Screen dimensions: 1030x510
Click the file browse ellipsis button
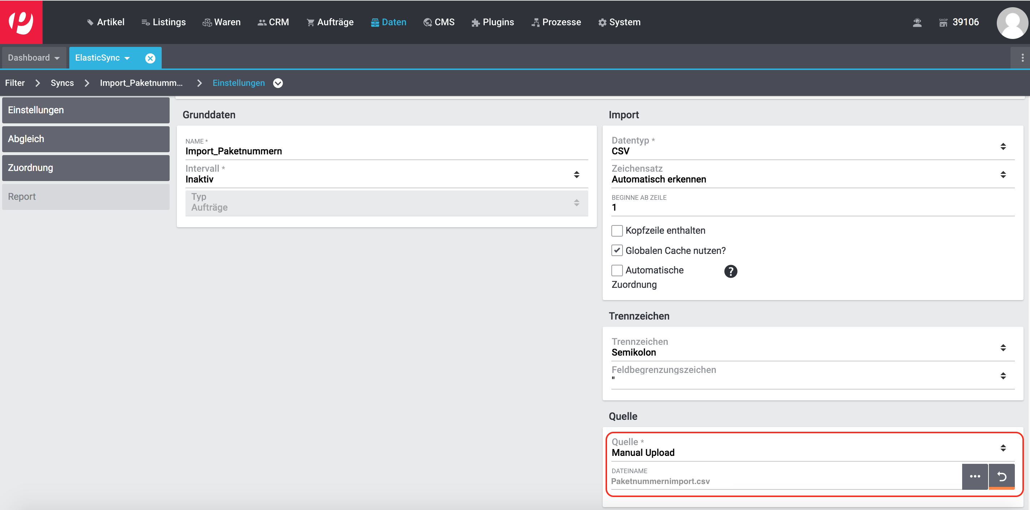coord(974,476)
